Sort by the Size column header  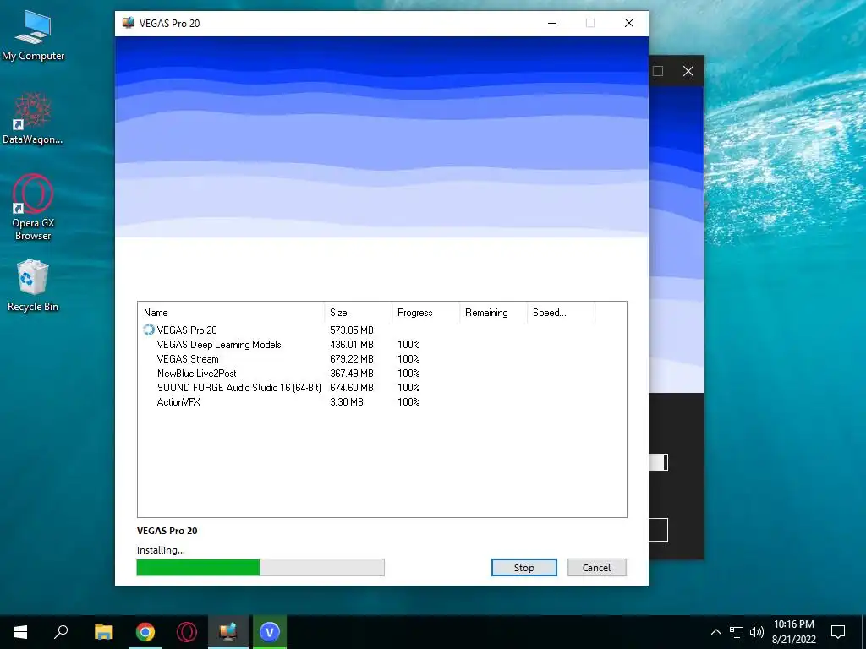point(358,313)
